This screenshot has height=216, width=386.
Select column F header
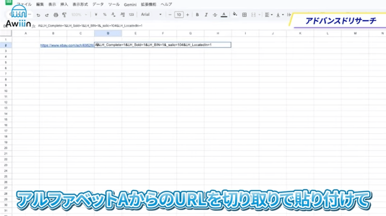tap(163, 33)
